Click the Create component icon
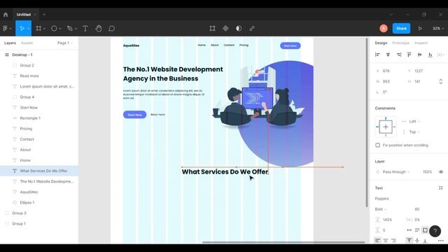The height and width of the screenshot is (252, 448). [225, 28]
